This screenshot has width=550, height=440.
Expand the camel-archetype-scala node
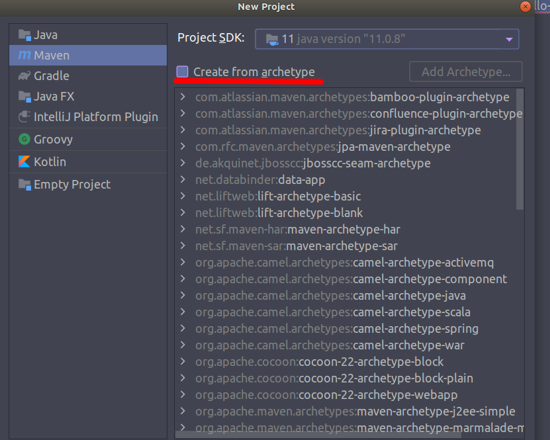click(x=183, y=312)
